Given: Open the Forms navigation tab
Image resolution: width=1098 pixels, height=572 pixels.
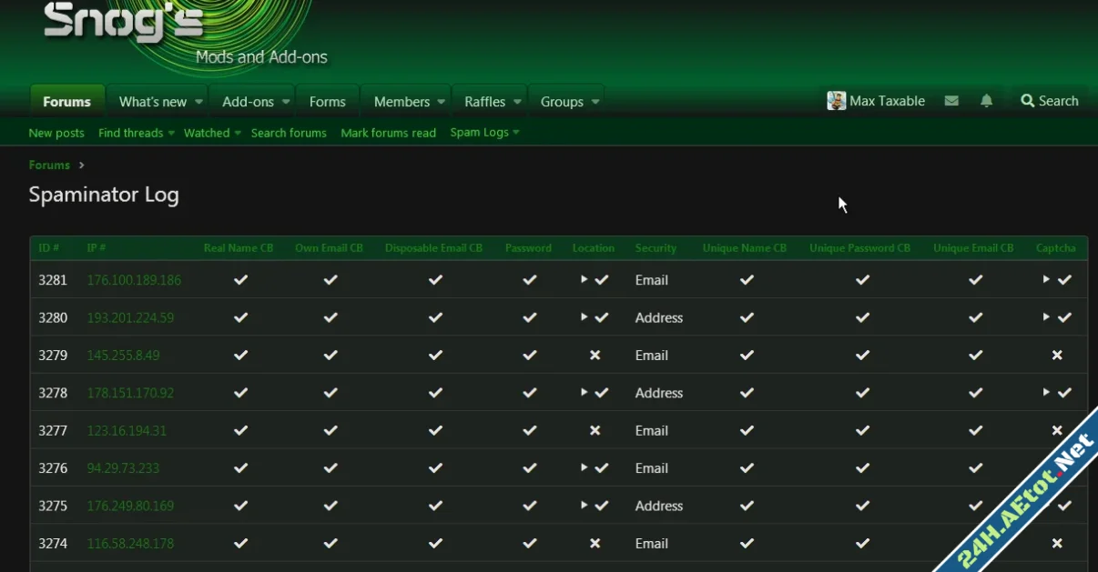Looking at the screenshot, I should pyautogui.click(x=327, y=102).
